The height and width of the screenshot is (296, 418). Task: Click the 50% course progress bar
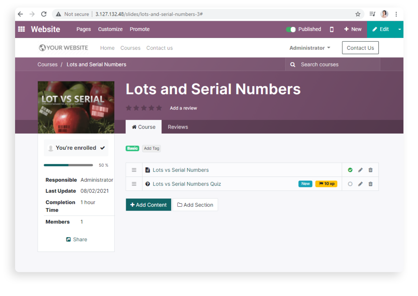point(68,165)
